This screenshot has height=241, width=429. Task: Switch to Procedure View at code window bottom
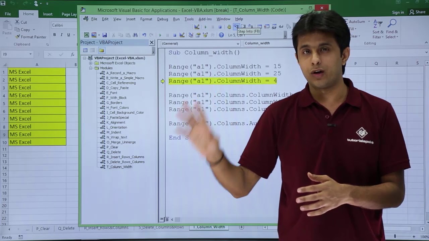[161, 219]
